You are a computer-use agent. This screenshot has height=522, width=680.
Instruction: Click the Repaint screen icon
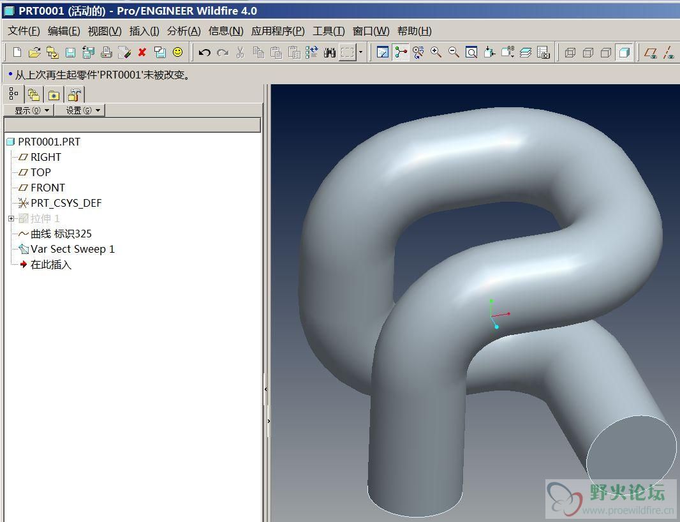click(383, 52)
